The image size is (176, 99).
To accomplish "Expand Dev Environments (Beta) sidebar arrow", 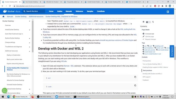I will [x=29, y=93].
